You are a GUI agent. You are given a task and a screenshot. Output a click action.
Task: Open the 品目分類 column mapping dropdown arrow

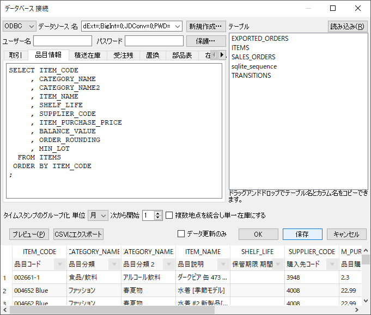point(114,264)
